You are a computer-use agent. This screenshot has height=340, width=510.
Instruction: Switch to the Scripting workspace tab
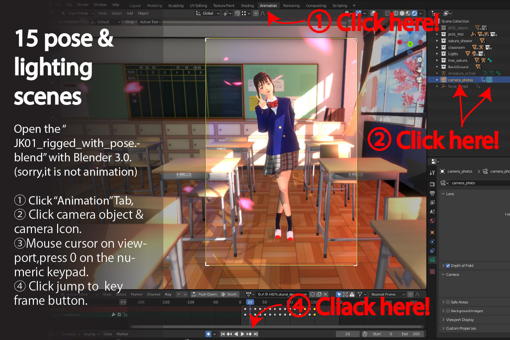click(340, 6)
